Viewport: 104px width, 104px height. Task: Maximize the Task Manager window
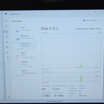95,12
